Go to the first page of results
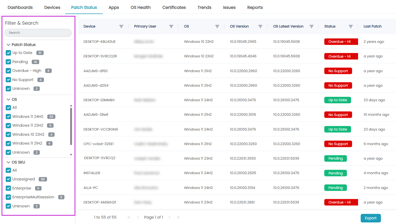The height and width of the screenshot is (224, 396). click(x=129, y=217)
